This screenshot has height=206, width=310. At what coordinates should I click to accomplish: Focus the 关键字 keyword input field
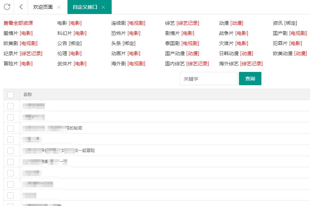click(x=209, y=79)
